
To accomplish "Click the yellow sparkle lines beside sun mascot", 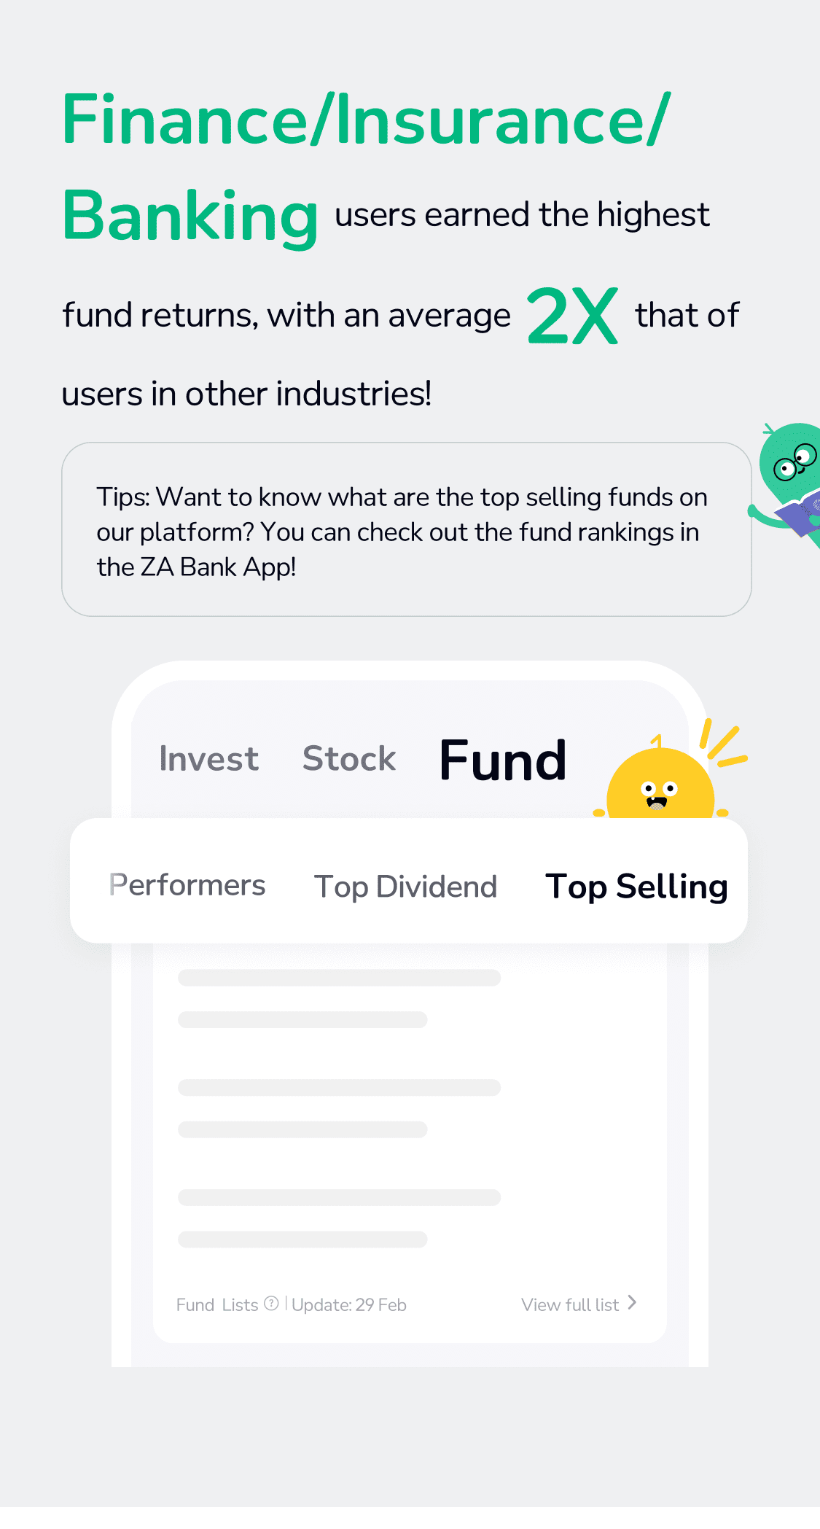I will tap(723, 744).
